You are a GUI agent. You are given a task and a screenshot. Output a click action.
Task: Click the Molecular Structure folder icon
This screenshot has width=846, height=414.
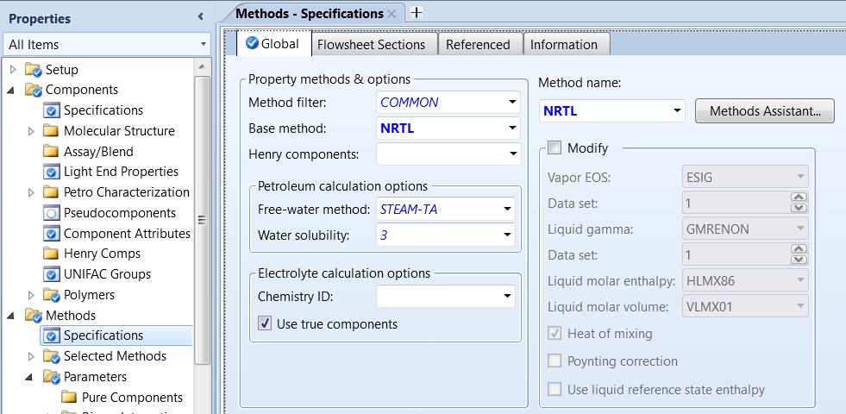click(51, 131)
